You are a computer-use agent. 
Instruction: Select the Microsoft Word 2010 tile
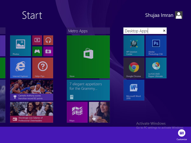coord(134,90)
